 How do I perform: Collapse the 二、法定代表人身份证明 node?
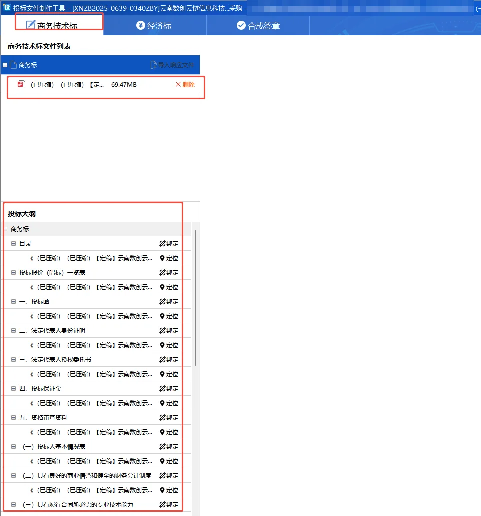coord(13,330)
